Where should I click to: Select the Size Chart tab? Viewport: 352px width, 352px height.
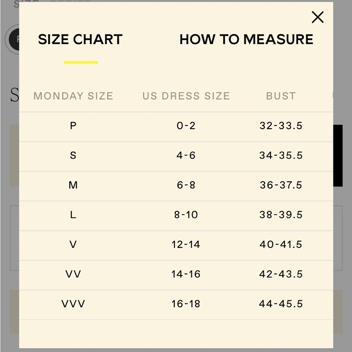[80, 39]
